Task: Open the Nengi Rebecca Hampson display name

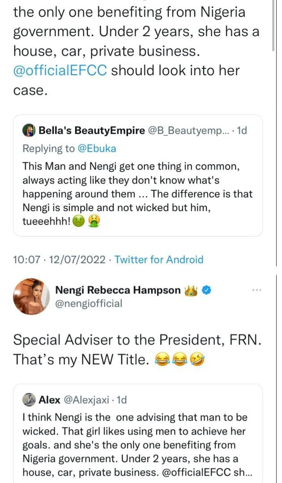Action: click(x=118, y=290)
